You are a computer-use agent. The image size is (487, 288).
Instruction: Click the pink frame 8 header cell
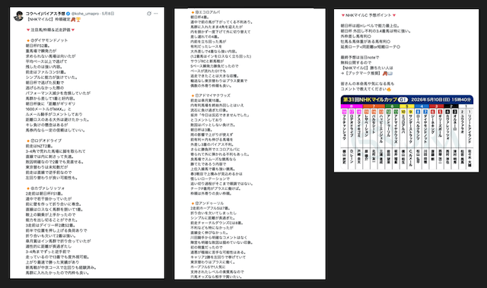352,106
